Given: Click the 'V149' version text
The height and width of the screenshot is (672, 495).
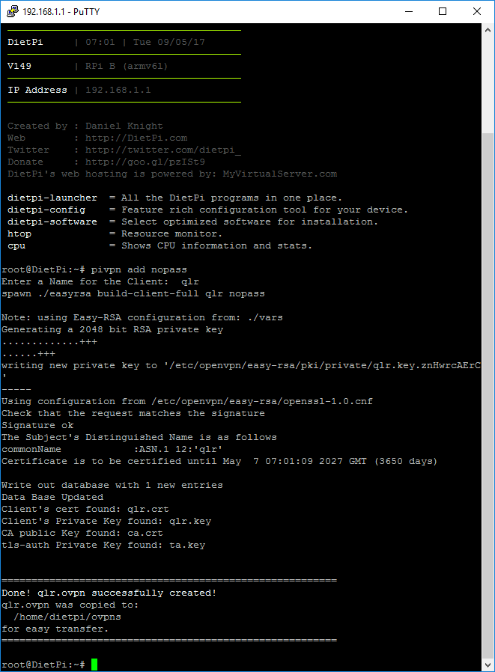Looking at the screenshot, I should pyautogui.click(x=19, y=66).
